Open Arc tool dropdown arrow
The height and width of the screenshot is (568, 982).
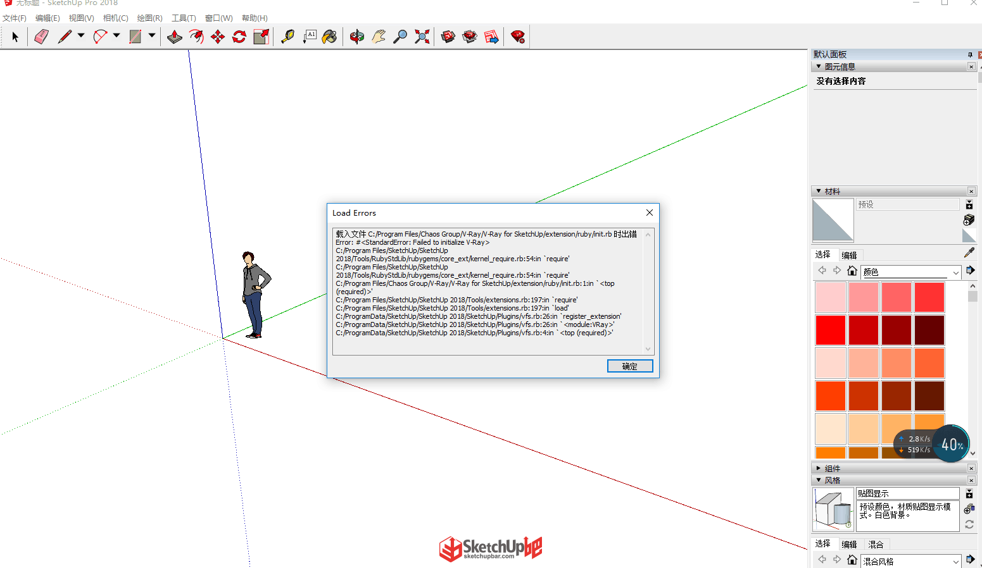116,36
